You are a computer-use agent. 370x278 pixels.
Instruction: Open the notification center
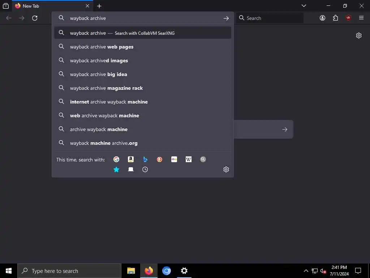click(358, 271)
